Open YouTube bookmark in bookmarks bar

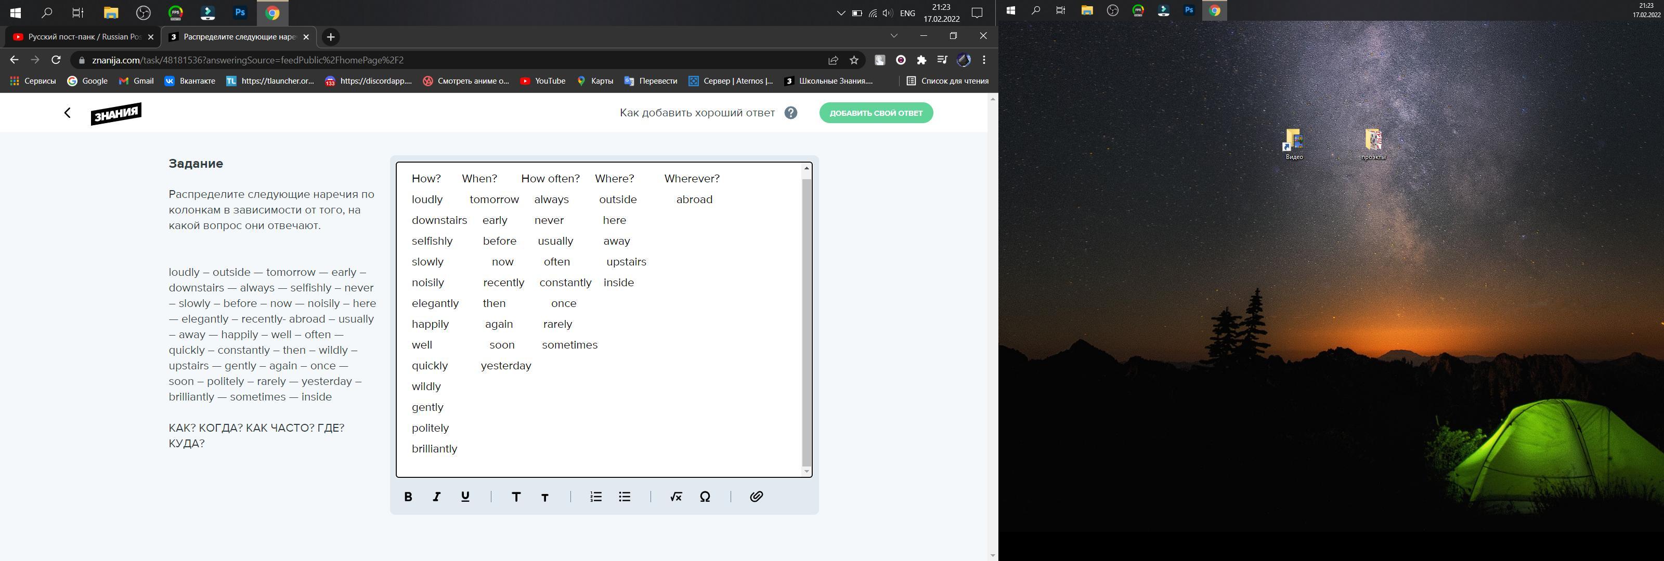(x=542, y=81)
